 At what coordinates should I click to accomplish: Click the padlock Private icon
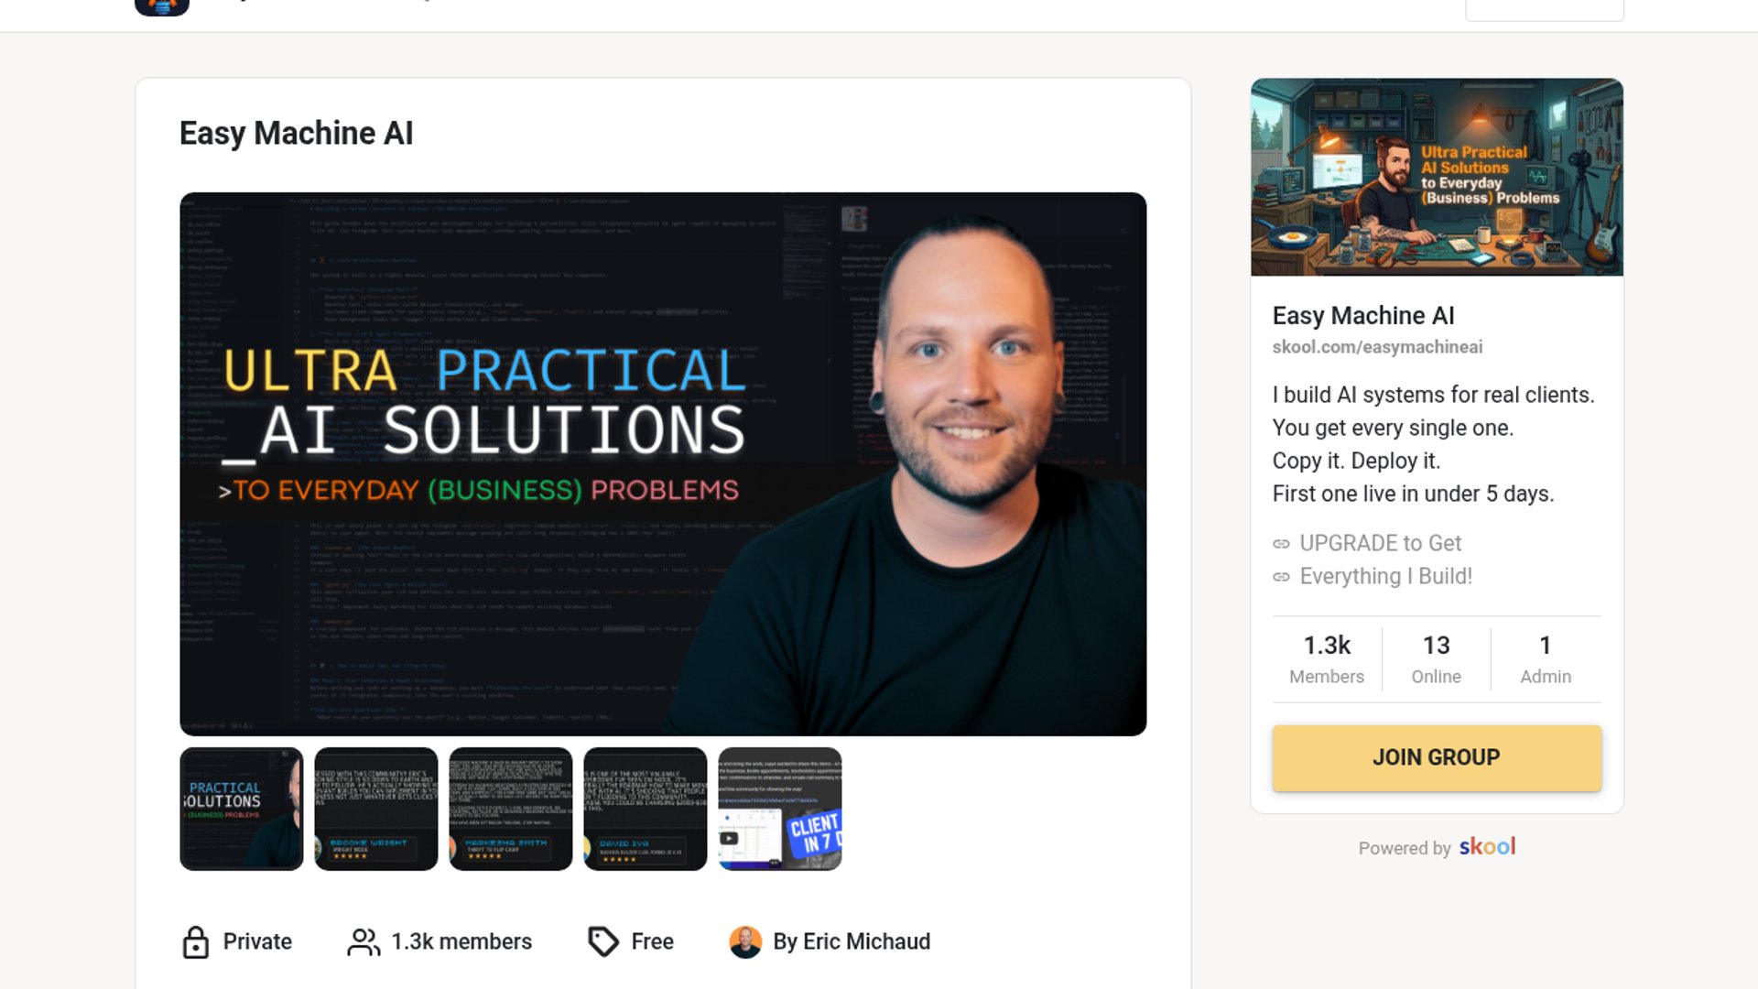point(196,941)
